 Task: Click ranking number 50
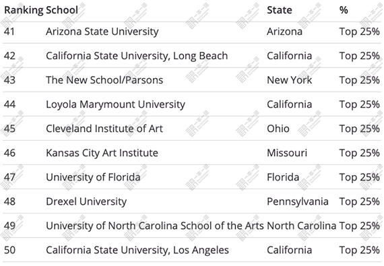(x=9, y=251)
